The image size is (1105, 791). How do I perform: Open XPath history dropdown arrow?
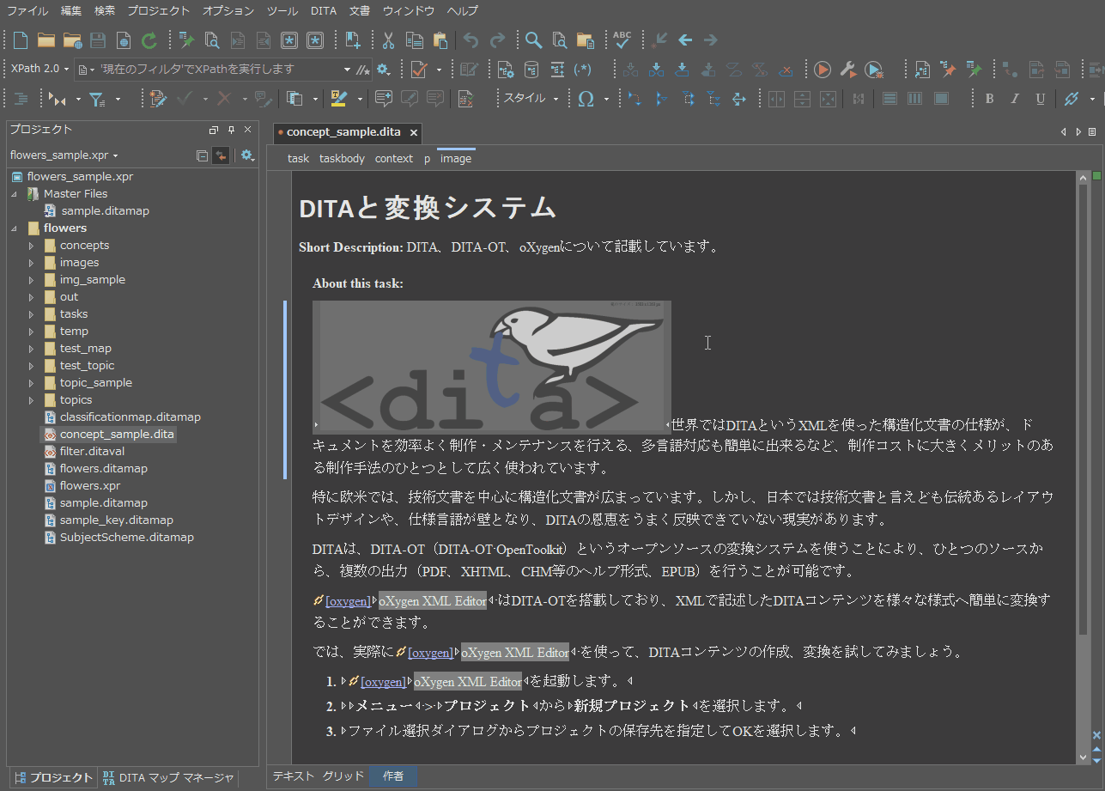click(347, 70)
